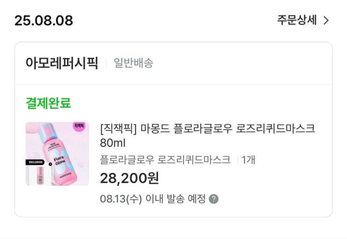Click the 일반배송 delivery type label

[x=133, y=63]
